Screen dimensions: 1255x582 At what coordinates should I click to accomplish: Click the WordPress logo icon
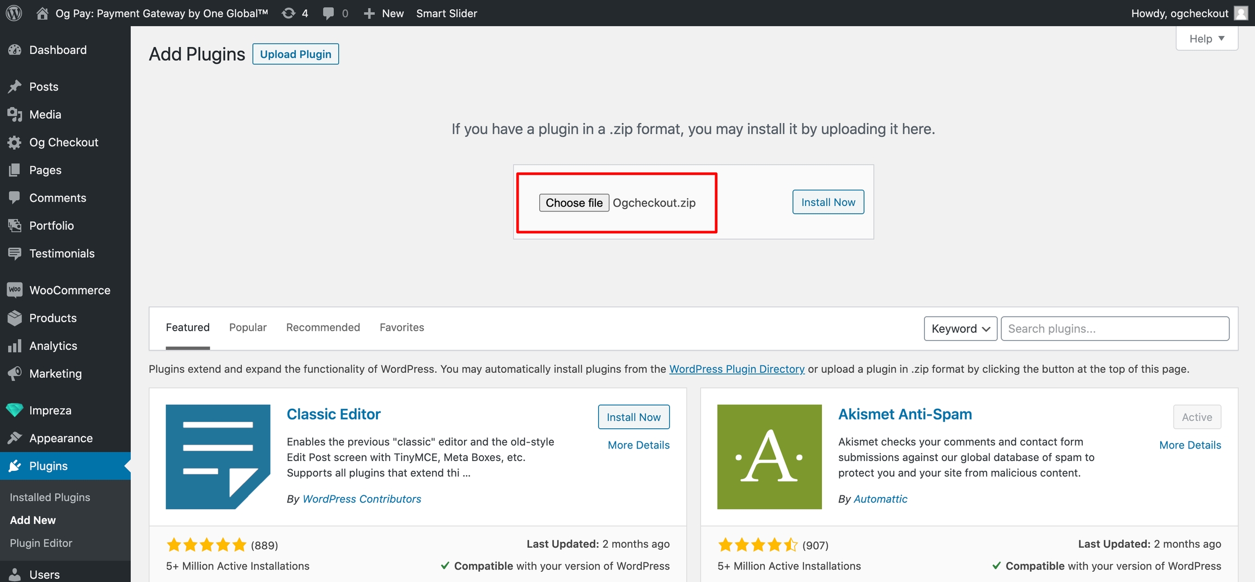click(x=14, y=13)
